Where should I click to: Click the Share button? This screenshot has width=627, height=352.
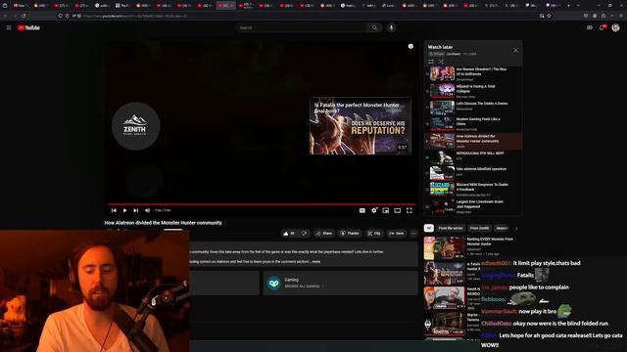[x=324, y=234]
